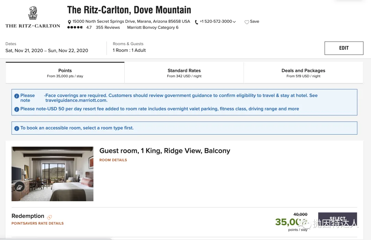
Task: Switch to the Standard Rates tab
Action: pyautogui.click(x=184, y=72)
